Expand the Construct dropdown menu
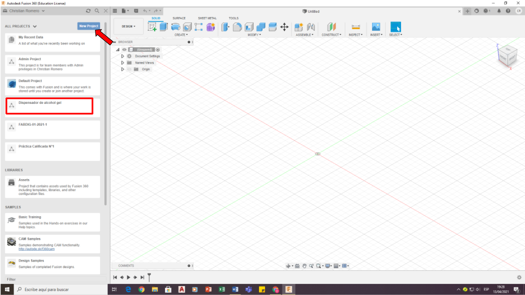Viewport: 525px width, 295px height. 332,35
